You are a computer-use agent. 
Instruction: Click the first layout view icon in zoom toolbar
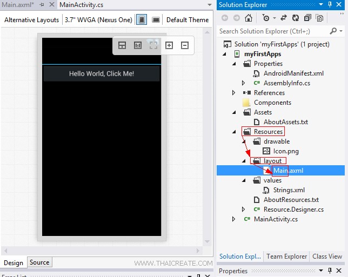(x=122, y=45)
